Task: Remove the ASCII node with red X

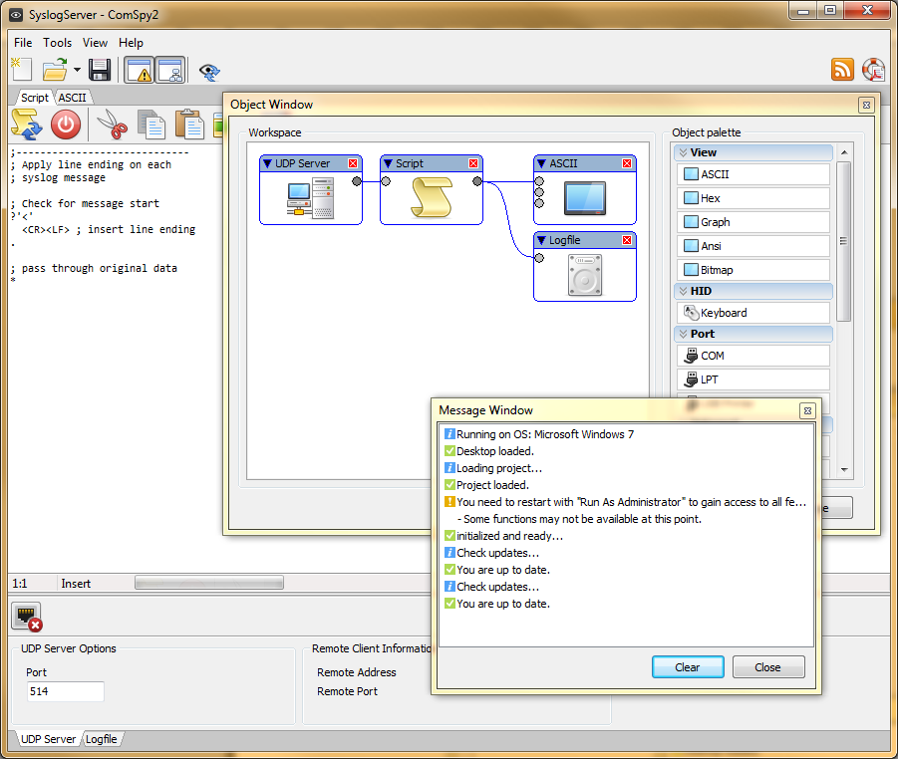Action: [x=627, y=163]
